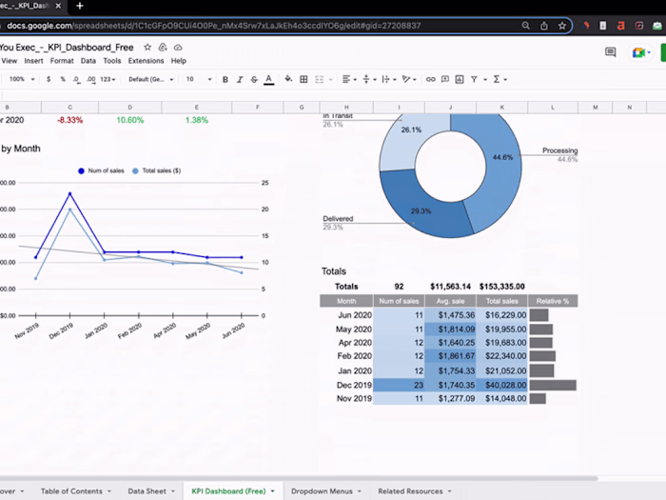Open the comment history panel
Screen dimensions: 666x500
pyautogui.click(x=611, y=52)
